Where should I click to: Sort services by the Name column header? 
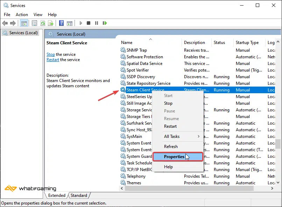pos(127,43)
